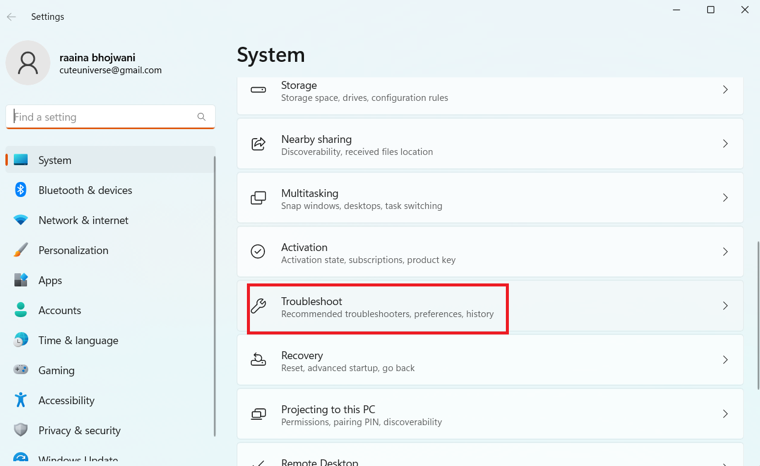Open Privacy & security settings
Viewport: 760px width, 466px height.
pyautogui.click(x=79, y=431)
